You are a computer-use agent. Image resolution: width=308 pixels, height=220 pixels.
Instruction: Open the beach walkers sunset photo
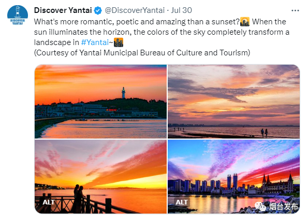click(x=234, y=101)
